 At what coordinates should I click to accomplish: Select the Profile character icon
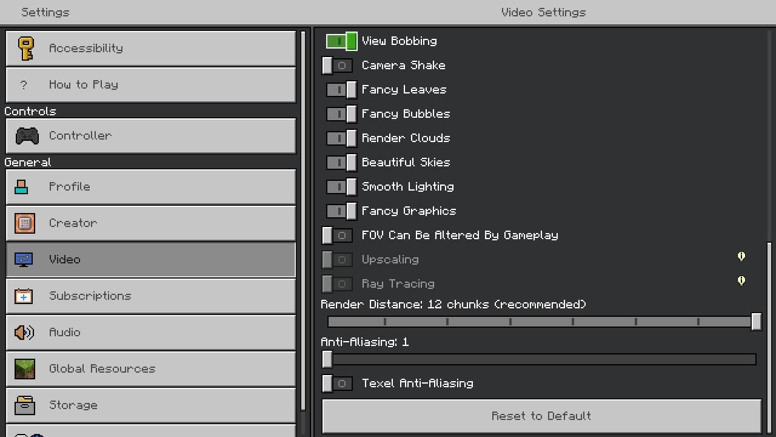[22, 187]
